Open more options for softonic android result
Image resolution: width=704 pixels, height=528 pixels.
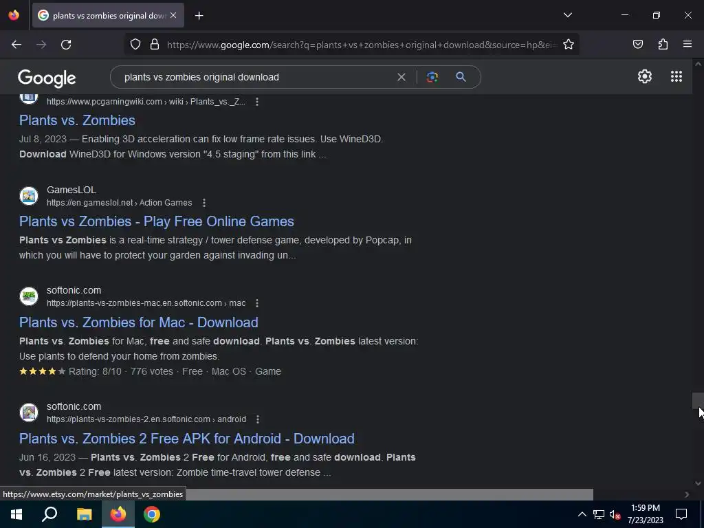(x=257, y=419)
